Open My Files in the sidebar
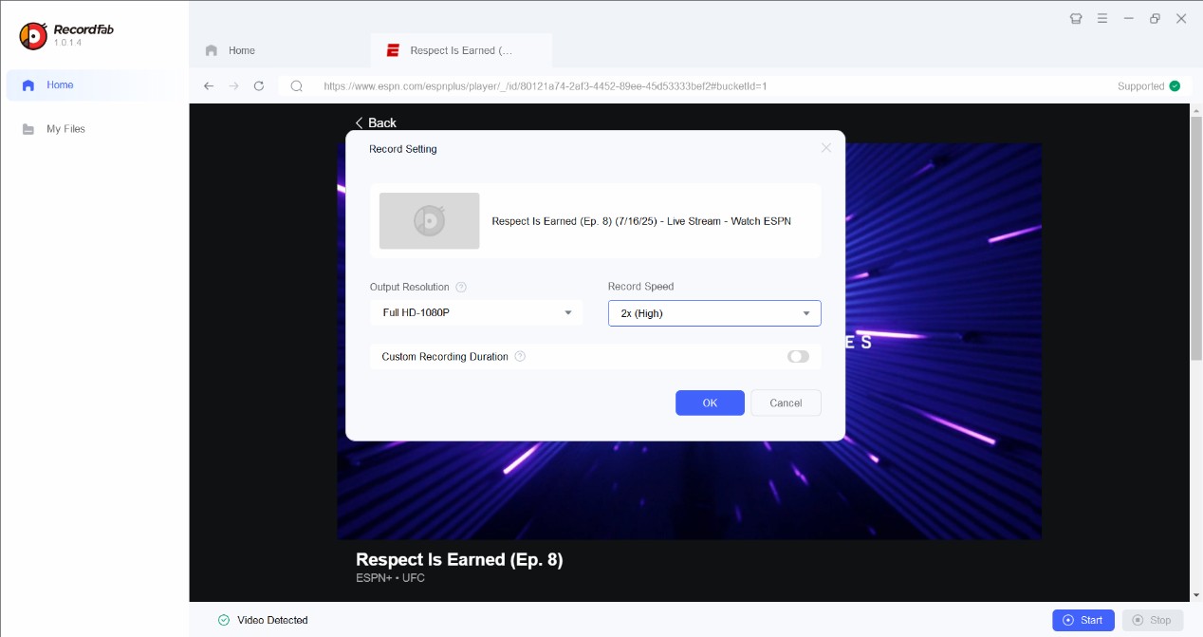The width and height of the screenshot is (1203, 637). (x=95, y=129)
